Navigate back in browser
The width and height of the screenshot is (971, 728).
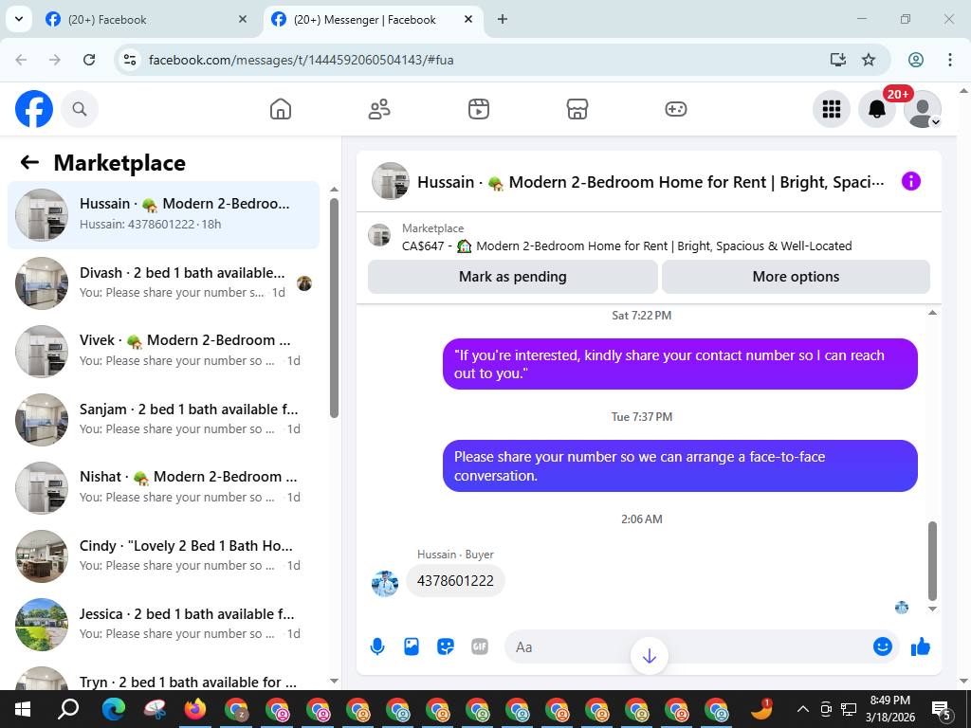click(x=21, y=60)
